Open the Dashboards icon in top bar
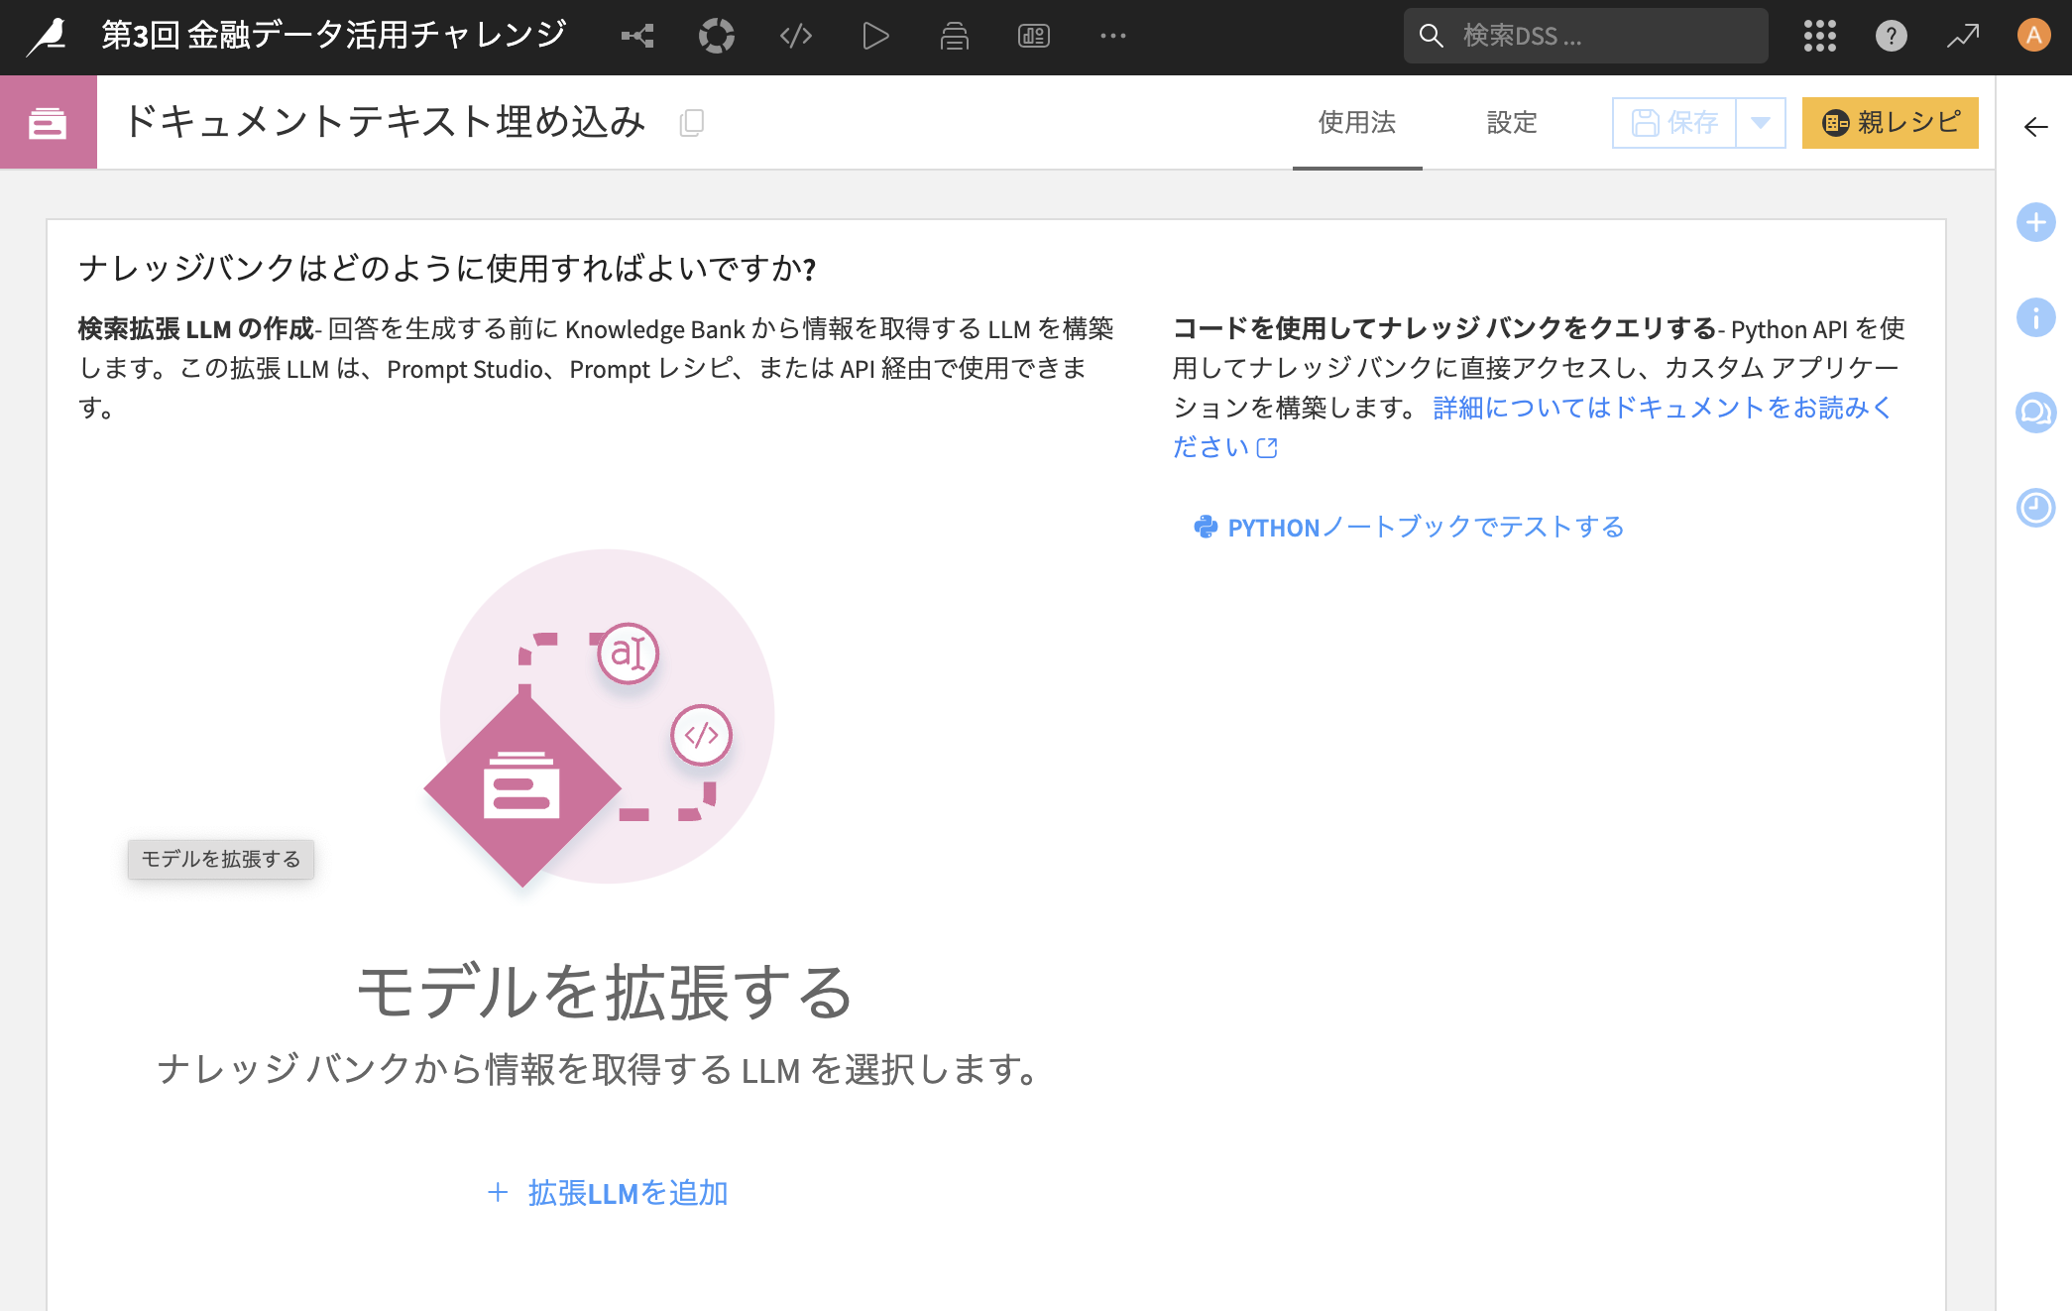The height and width of the screenshot is (1311, 2072). click(1033, 37)
